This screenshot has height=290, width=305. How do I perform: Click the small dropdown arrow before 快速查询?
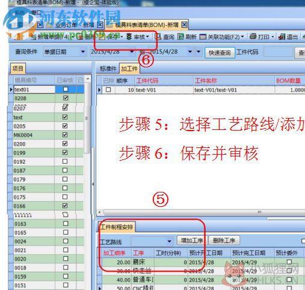[x=199, y=52]
